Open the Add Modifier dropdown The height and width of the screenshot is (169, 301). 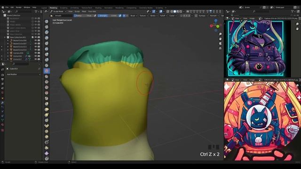coord(23,74)
